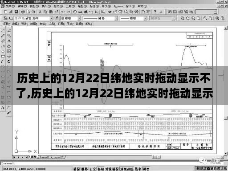This screenshot has width=228, height=171.
Task: Toggle 模型 model/paper space in the status bar
Action: coord(146,169)
